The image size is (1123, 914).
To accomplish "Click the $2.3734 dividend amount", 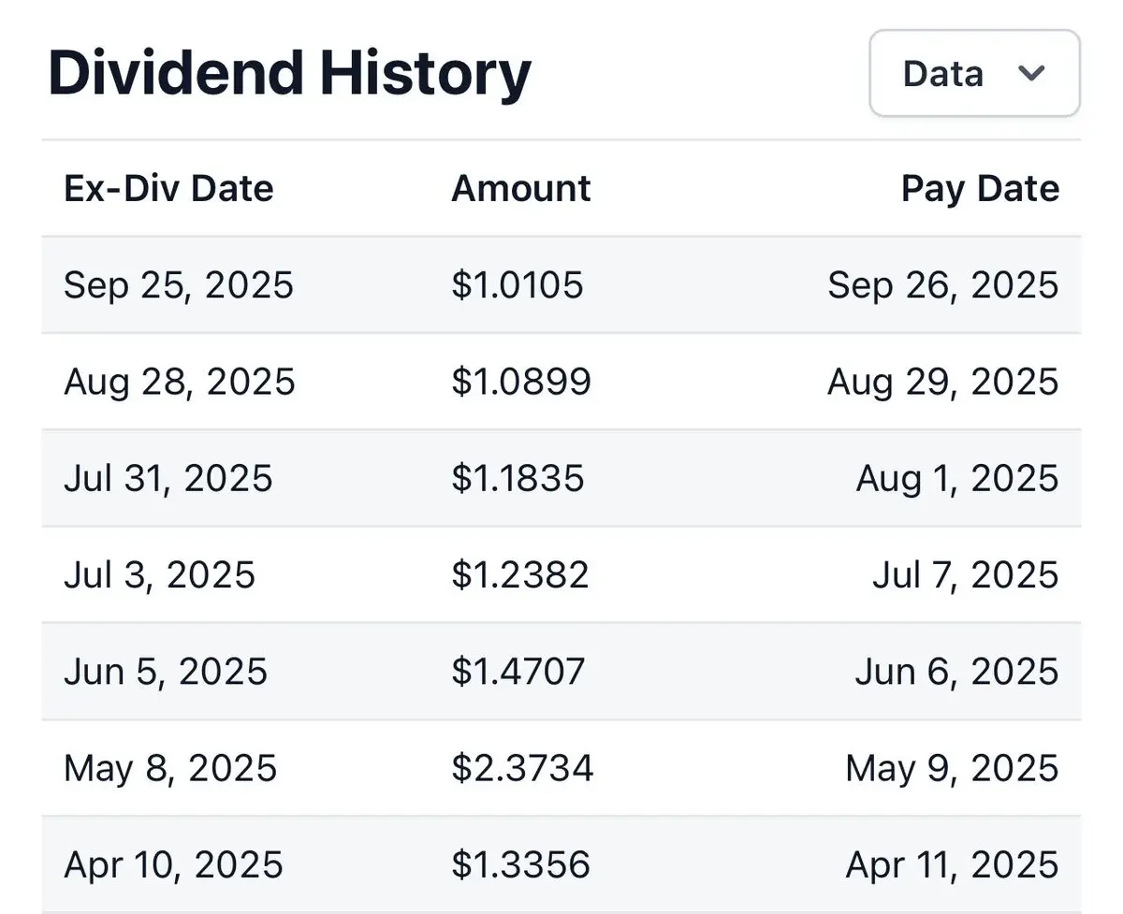I will (522, 768).
